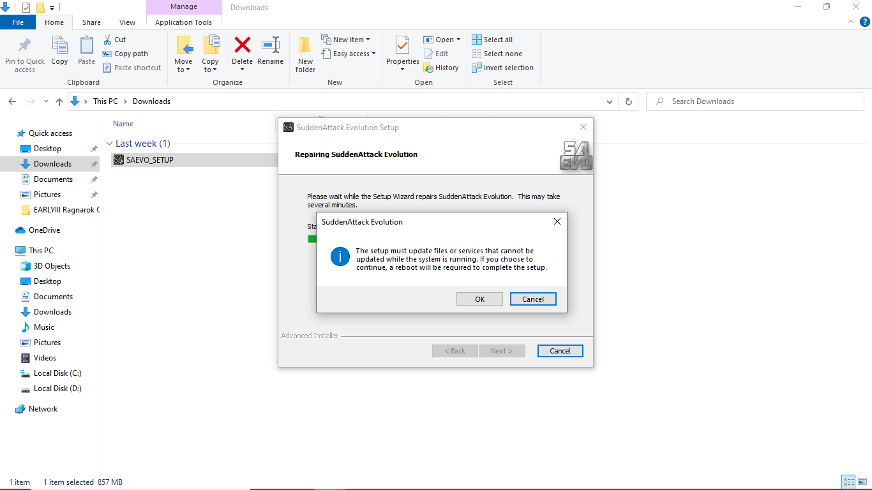872x490 pixels.
Task: Click the Manage contextual tab
Action: [x=184, y=7]
